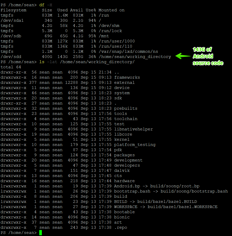Click the '12288' size of external

[x=71, y=83]
